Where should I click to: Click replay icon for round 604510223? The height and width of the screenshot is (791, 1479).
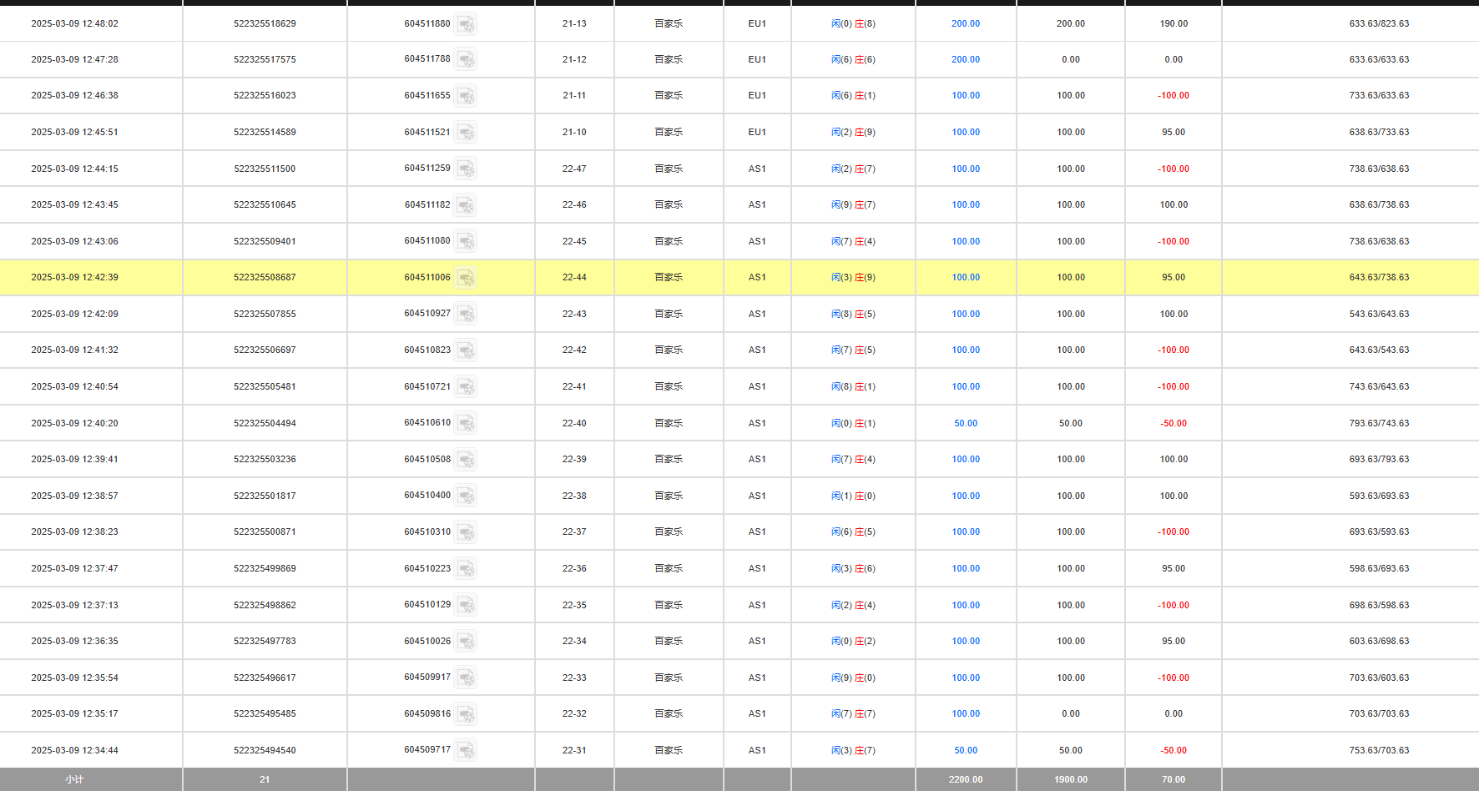click(x=466, y=569)
